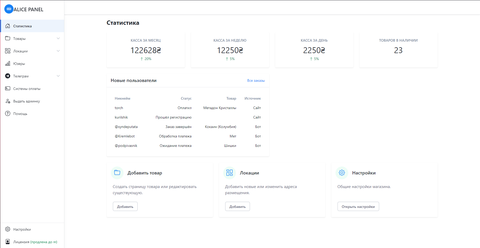Screen dimensions: 480x248
Task: Click the grid icon beside Локации in the sidebar
Action: point(8,51)
